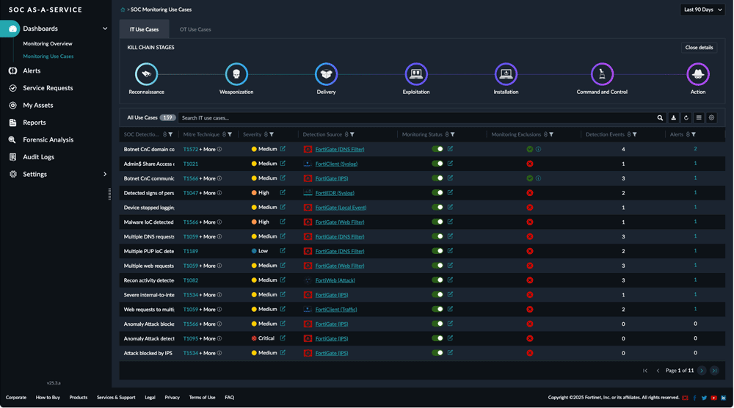734x408 pixels.
Task: Open Monitoring Overview in sidebar
Action: (48, 43)
